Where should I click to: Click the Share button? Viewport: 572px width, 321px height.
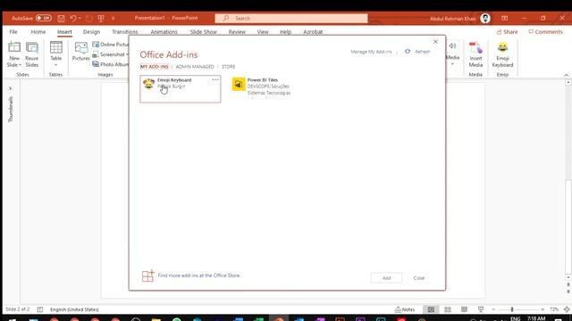tap(507, 32)
